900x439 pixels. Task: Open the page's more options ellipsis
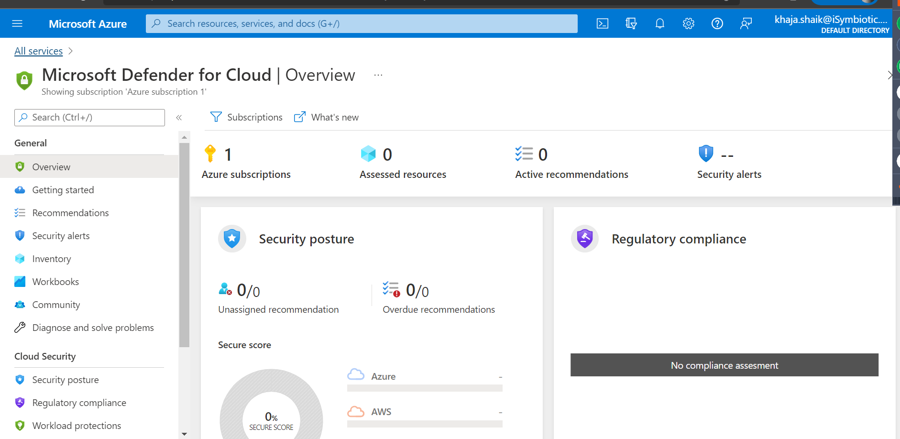pyautogui.click(x=378, y=75)
